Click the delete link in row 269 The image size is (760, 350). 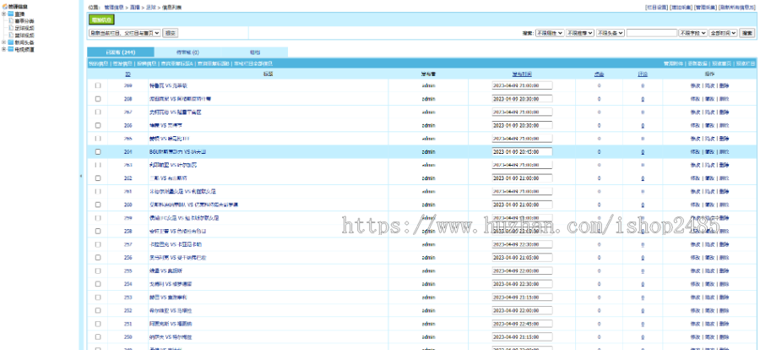pyautogui.click(x=724, y=85)
